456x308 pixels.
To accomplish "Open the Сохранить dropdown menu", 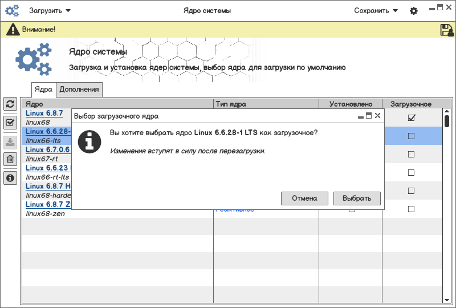I will tap(376, 11).
